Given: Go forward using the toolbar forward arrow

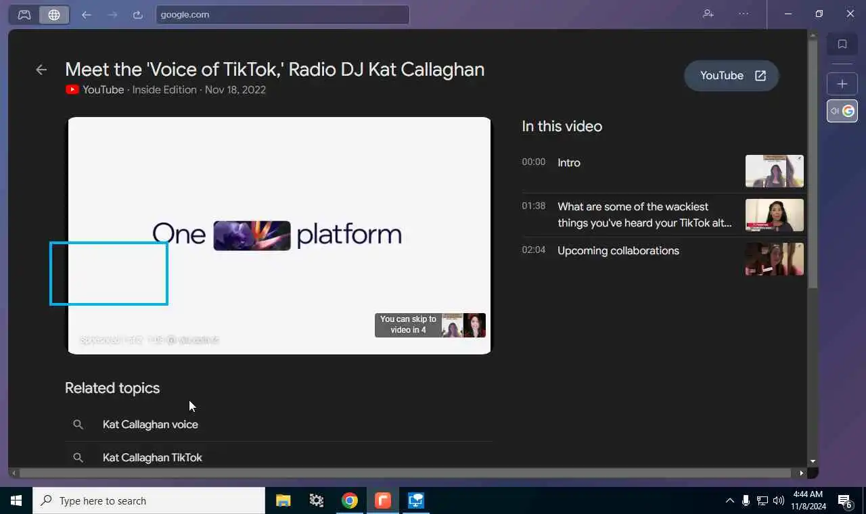Looking at the screenshot, I should click(112, 14).
